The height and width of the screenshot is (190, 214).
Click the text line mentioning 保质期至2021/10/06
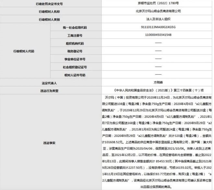coord(157,149)
